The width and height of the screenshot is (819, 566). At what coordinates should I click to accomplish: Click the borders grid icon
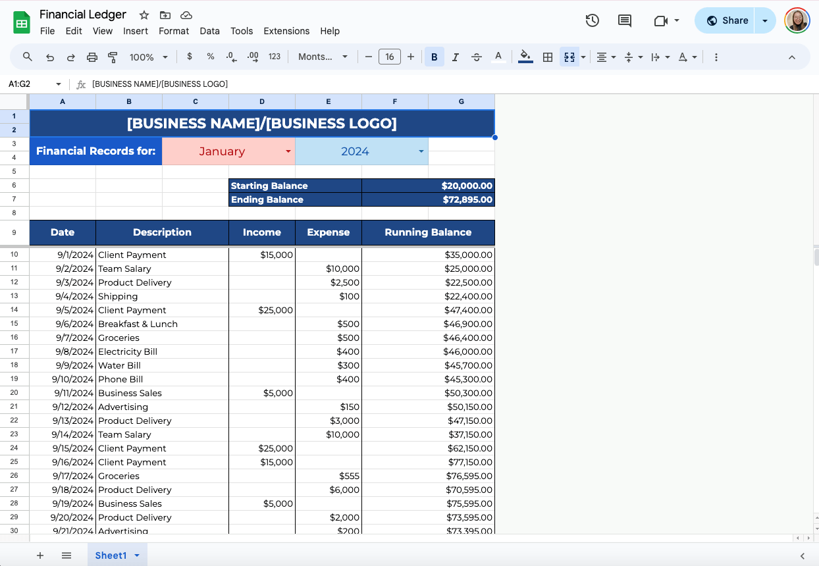[x=547, y=57]
